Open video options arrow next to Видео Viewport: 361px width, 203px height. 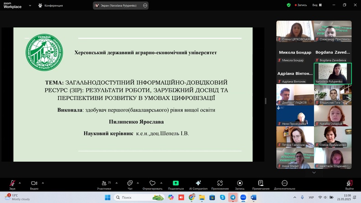pyautogui.click(x=43, y=183)
